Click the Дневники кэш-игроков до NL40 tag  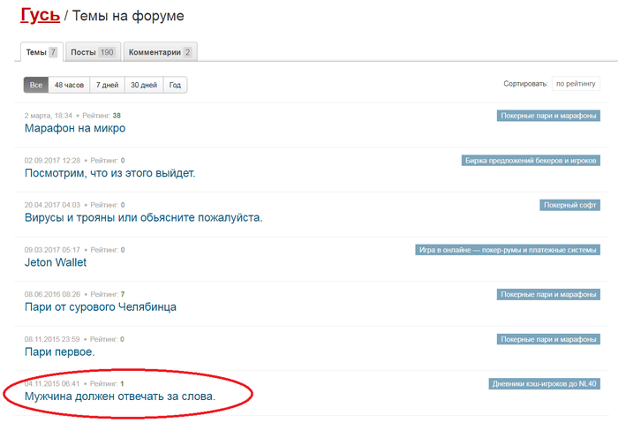pyautogui.click(x=544, y=384)
